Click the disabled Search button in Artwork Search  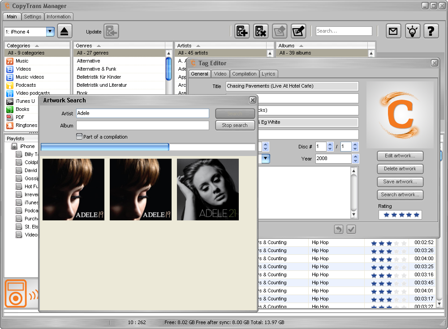[x=235, y=114]
